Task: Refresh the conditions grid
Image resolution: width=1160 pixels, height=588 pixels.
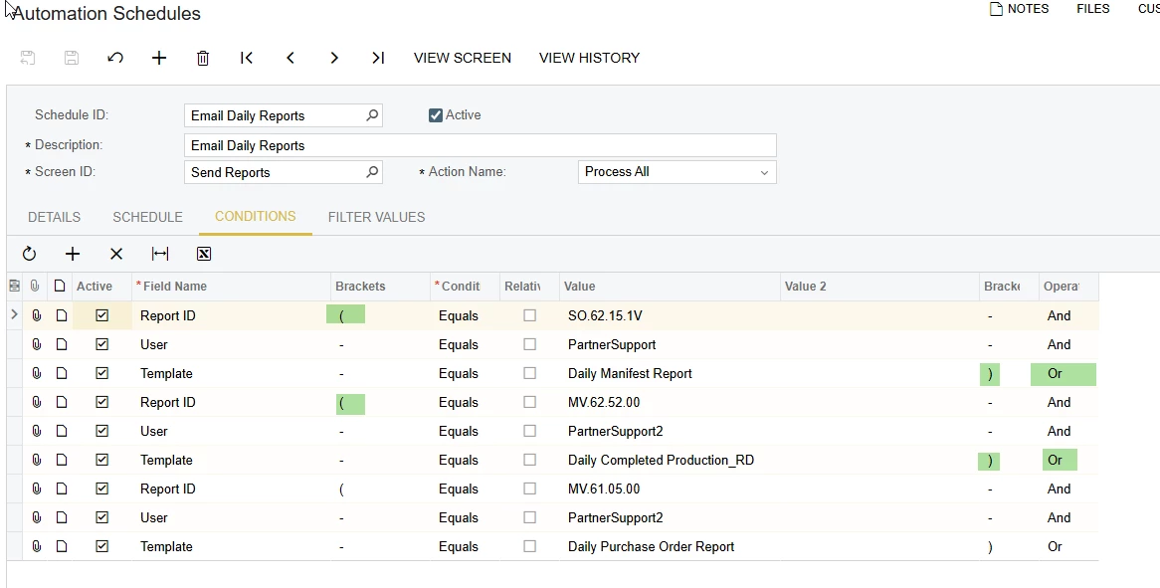Action: [x=29, y=254]
